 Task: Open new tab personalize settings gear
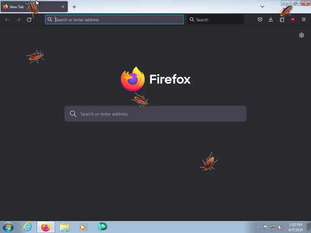[302, 35]
